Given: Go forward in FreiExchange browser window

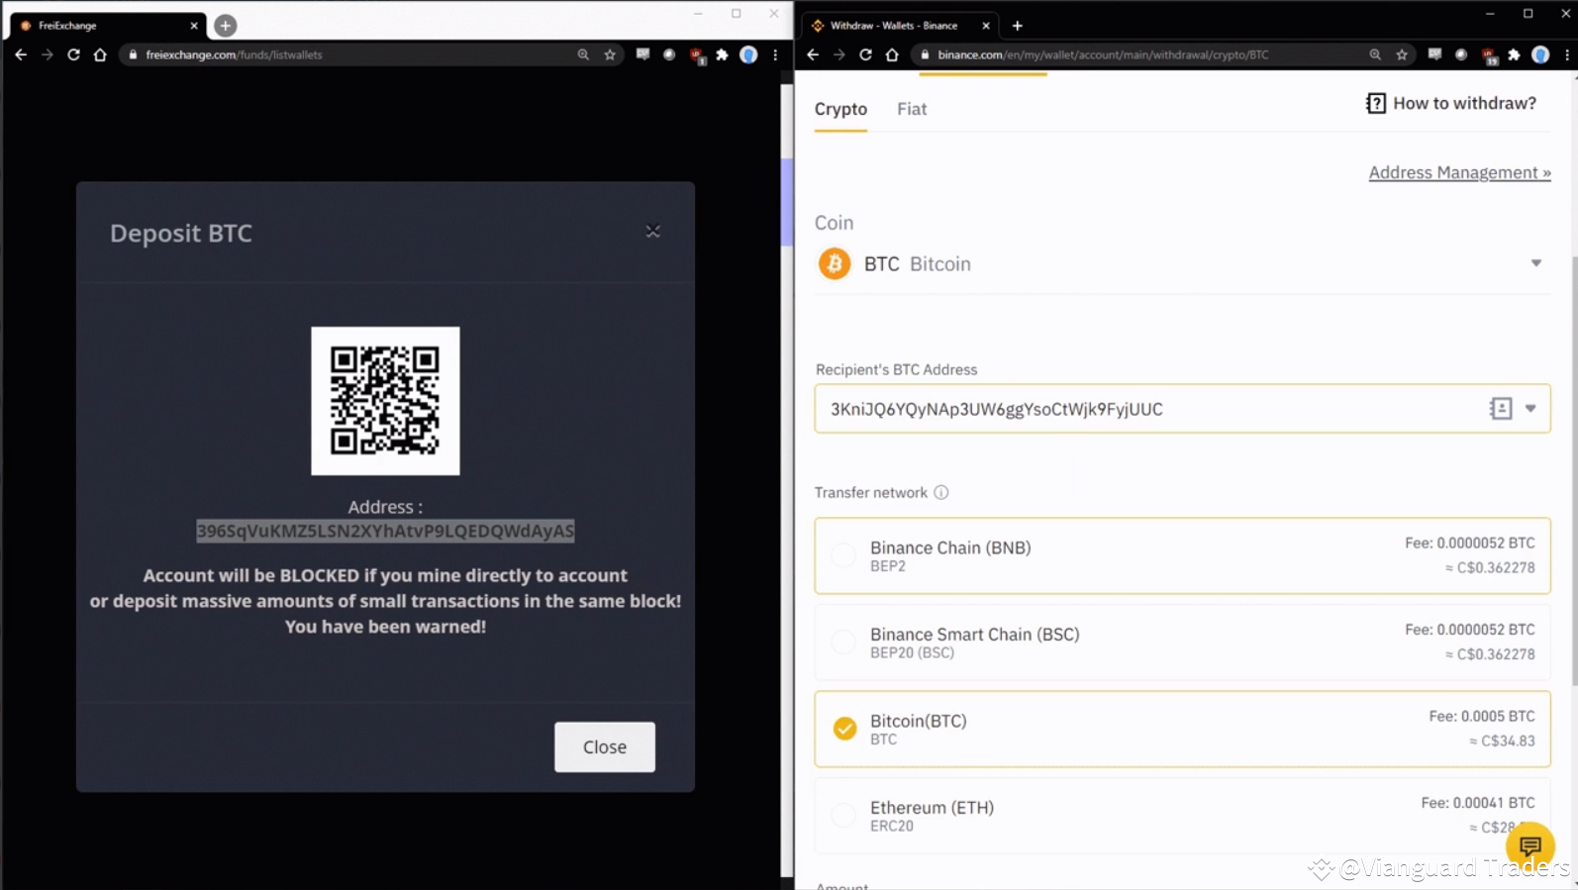Looking at the screenshot, I should pos(47,54).
